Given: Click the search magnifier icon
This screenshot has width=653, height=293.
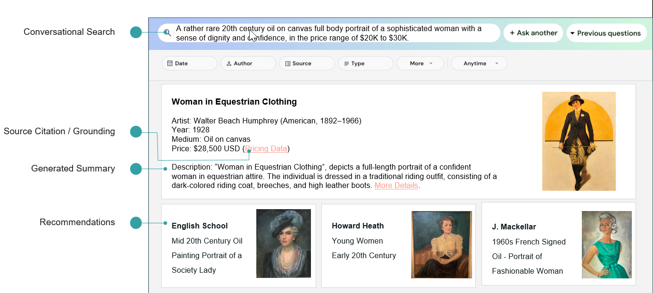Looking at the screenshot, I should [167, 33].
